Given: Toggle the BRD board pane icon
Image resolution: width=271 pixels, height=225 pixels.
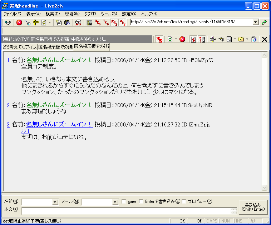Looking at the screenshot, I should pyautogui.click(x=98, y=22).
